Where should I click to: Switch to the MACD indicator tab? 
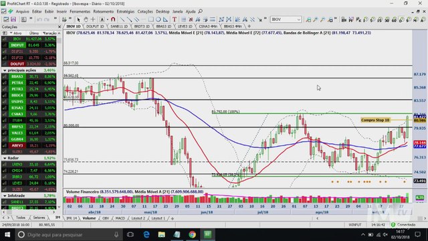pos(120,218)
